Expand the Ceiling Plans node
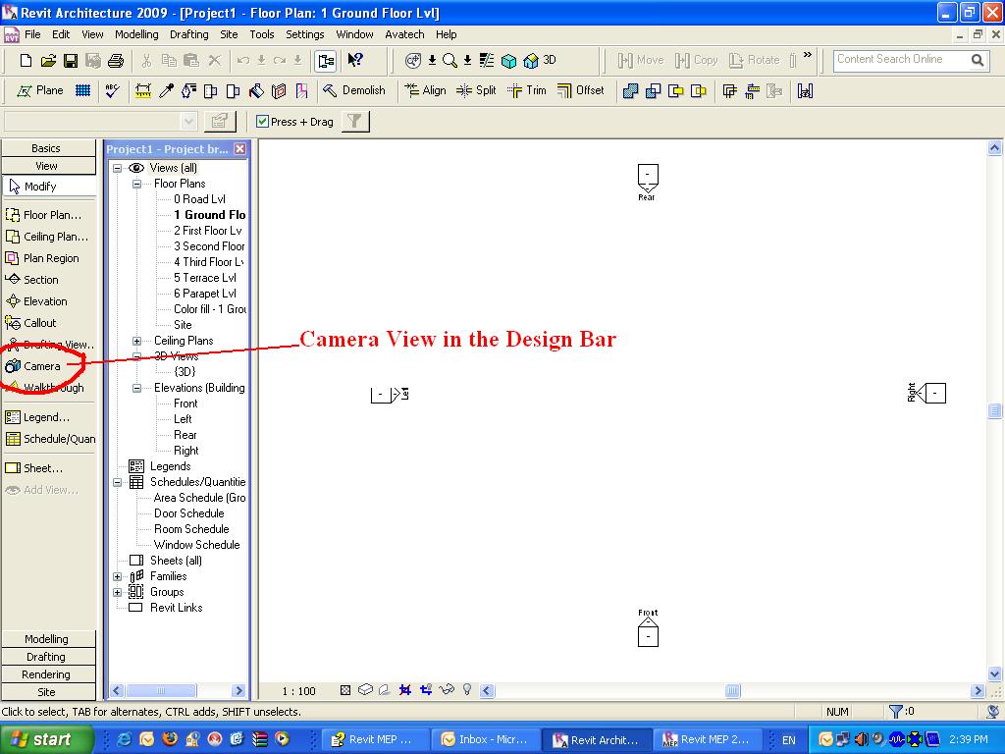1005x754 pixels. pos(137,341)
